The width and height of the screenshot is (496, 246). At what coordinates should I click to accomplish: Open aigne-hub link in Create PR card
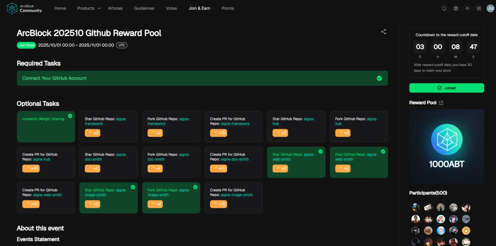42,159
